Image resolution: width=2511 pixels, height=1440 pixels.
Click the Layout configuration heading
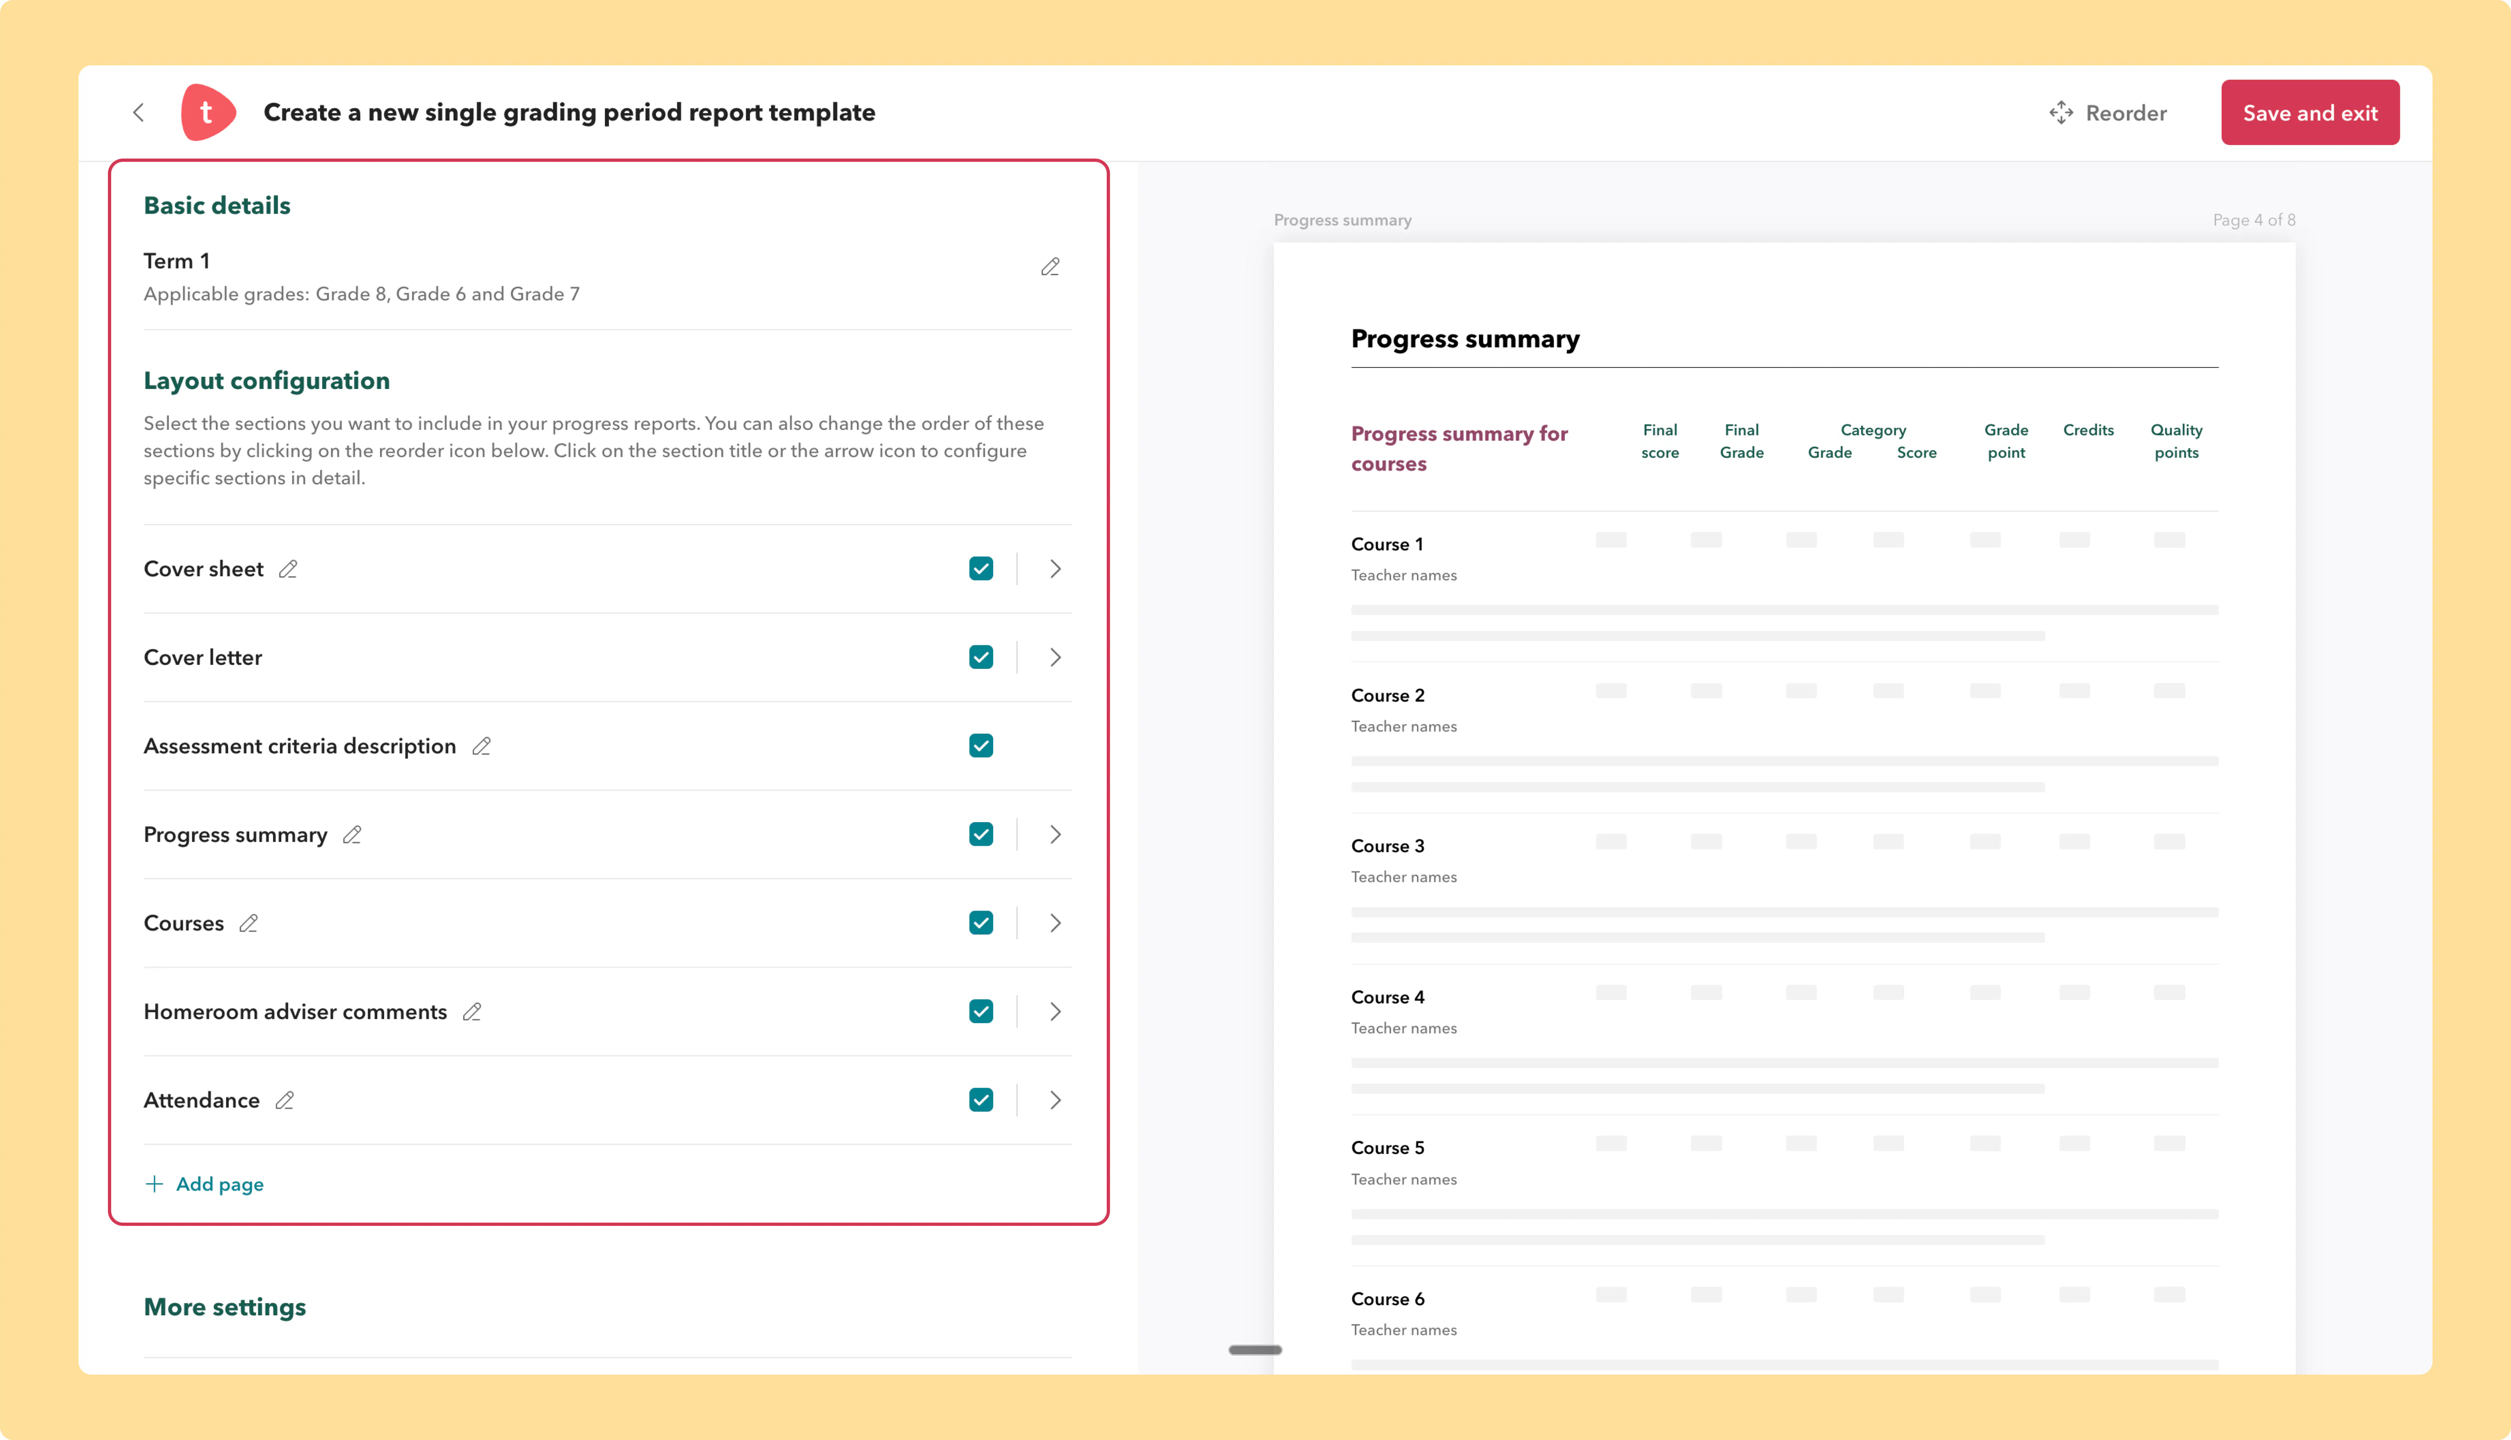266,381
